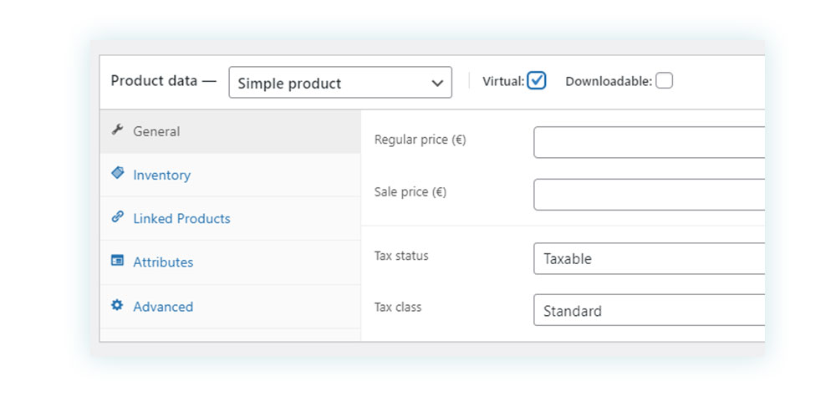Viewport: 836px width, 402px height.
Task: Click the chevron arrow in product type selector
Action: pos(437,84)
